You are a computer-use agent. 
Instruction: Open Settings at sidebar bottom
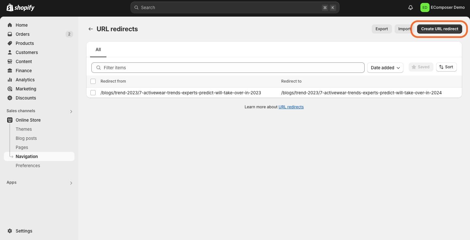click(24, 231)
